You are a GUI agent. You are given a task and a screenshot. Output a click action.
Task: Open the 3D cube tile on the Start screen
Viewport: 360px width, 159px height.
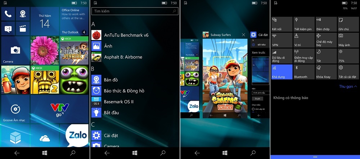(x=15, y=136)
